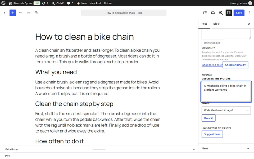
Task: Undo the last edit
Action: (21, 13)
